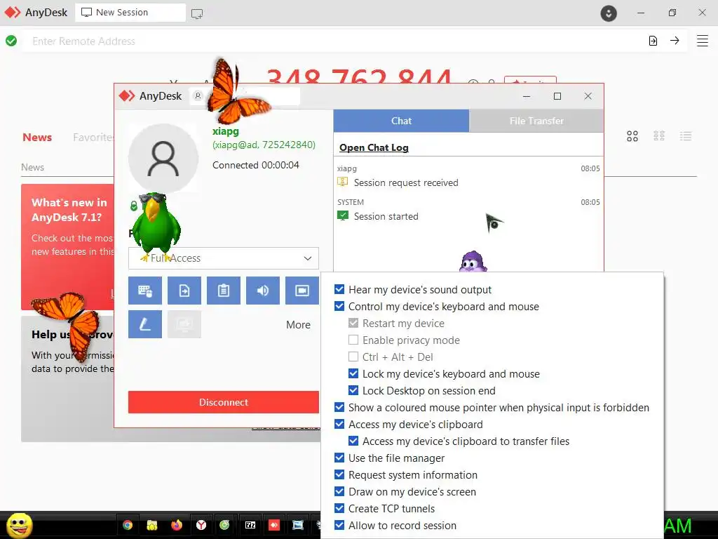Viewport: 718px width, 539px height.
Task: Click the What's new in AnyDesk 7.1 card
Action: click(x=68, y=247)
